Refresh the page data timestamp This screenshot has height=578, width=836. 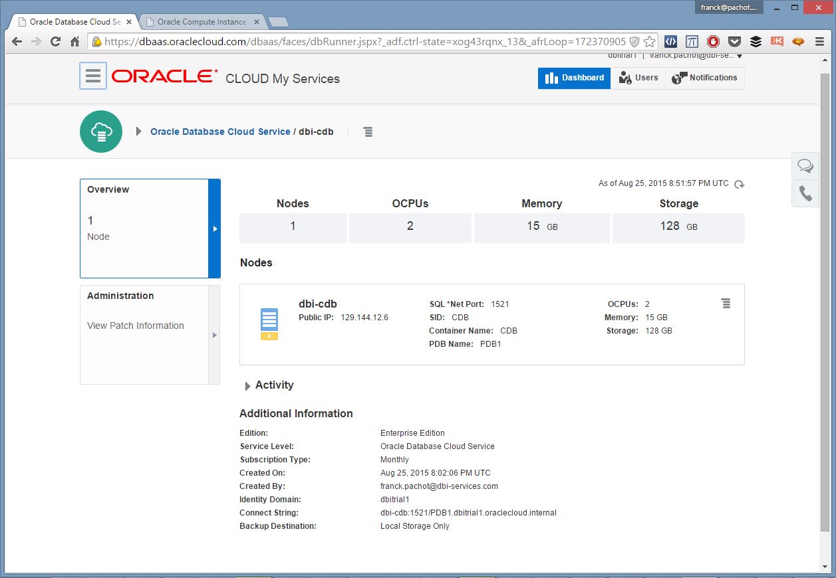pyautogui.click(x=739, y=184)
